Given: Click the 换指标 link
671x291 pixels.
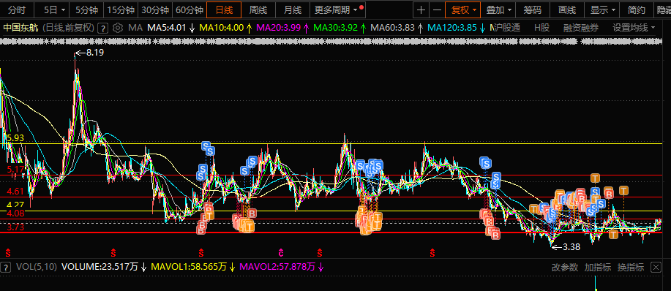Looking at the screenshot, I should coord(630,268).
